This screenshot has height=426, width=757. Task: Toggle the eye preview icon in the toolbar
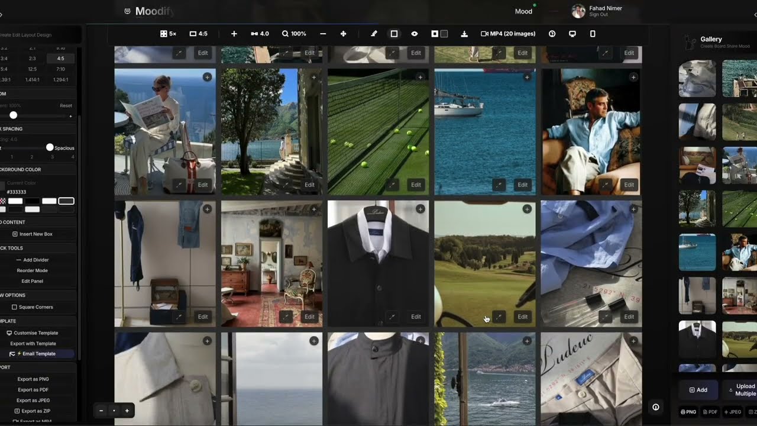click(x=415, y=34)
